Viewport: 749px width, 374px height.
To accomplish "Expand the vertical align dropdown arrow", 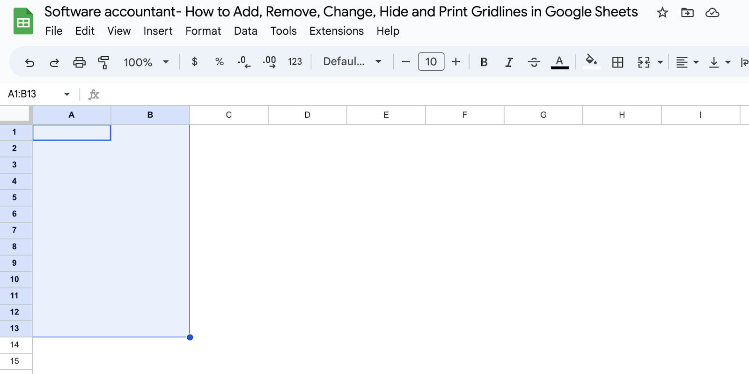I will coord(728,62).
